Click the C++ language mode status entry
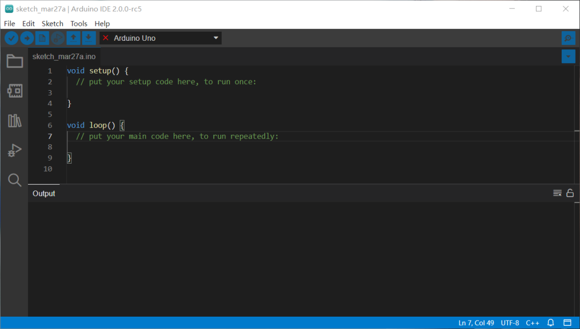Screen dimensions: 580x329 click(x=532, y=323)
